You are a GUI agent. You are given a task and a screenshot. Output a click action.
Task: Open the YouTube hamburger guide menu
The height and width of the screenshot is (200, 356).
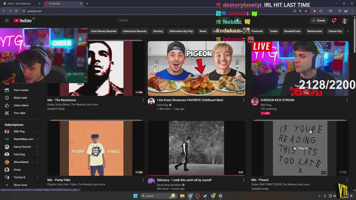pos(7,20)
